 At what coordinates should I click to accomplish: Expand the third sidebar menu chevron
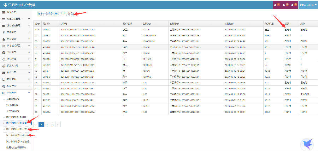29,25
